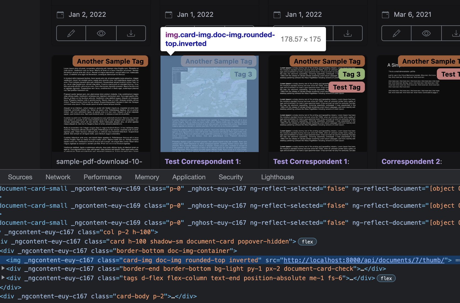Screen dimensions: 460x303
Task: Toggle the flex badge on the document-card div
Action: point(307,242)
